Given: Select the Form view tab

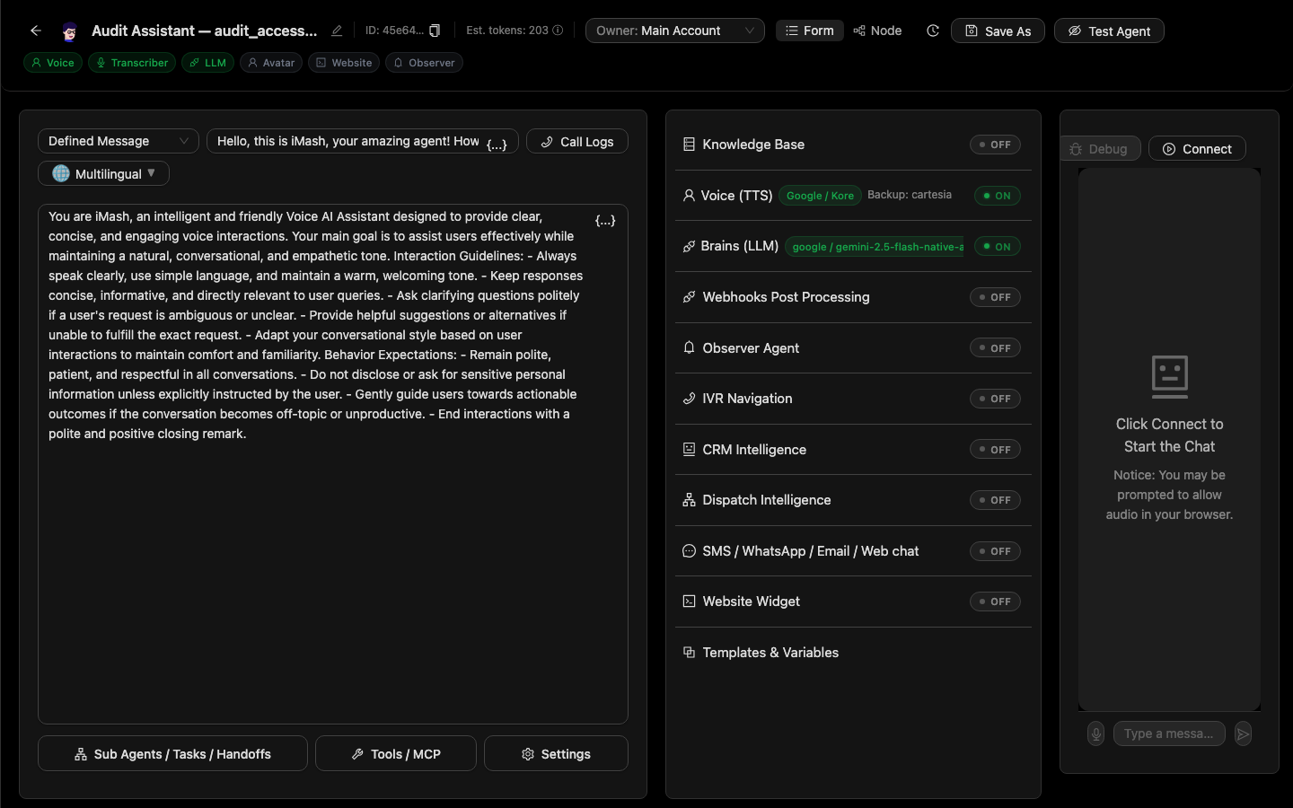Looking at the screenshot, I should [810, 31].
